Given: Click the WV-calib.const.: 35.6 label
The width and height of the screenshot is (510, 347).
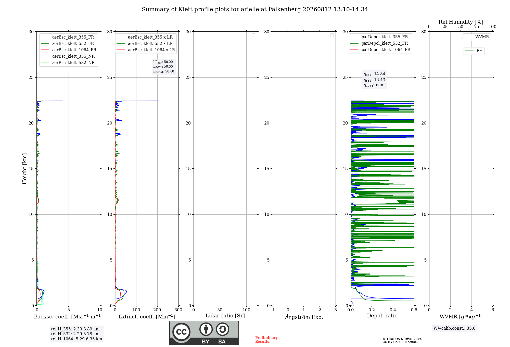Looking at the screenshot, I should 454,328.
